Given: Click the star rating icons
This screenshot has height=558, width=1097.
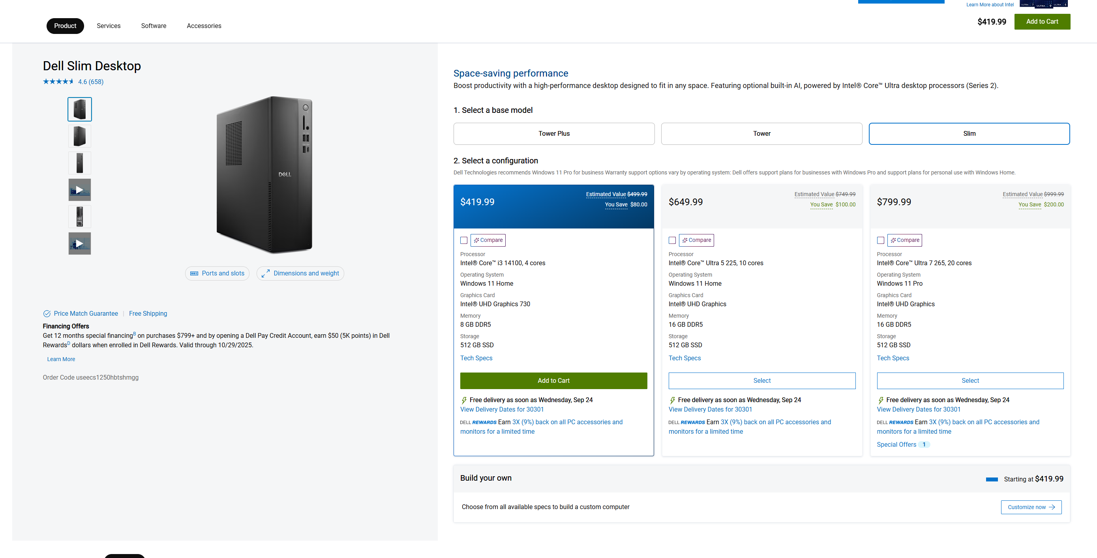Looking at the screenshot, I should click(58, 82).
